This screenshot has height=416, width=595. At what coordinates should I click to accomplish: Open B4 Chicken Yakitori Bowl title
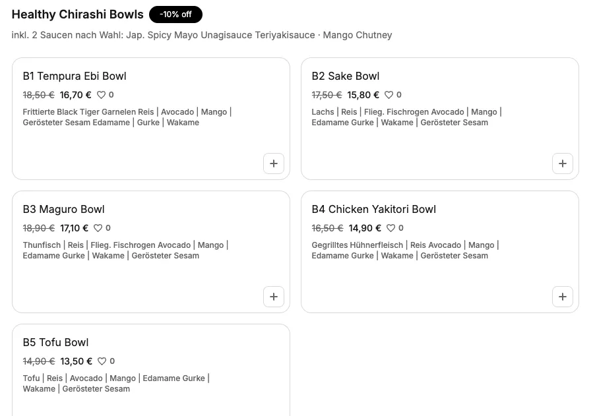[374, 209]
